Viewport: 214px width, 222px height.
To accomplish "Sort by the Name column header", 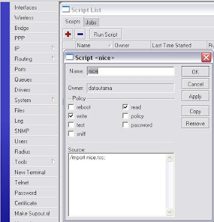I will tap(94, 45).
